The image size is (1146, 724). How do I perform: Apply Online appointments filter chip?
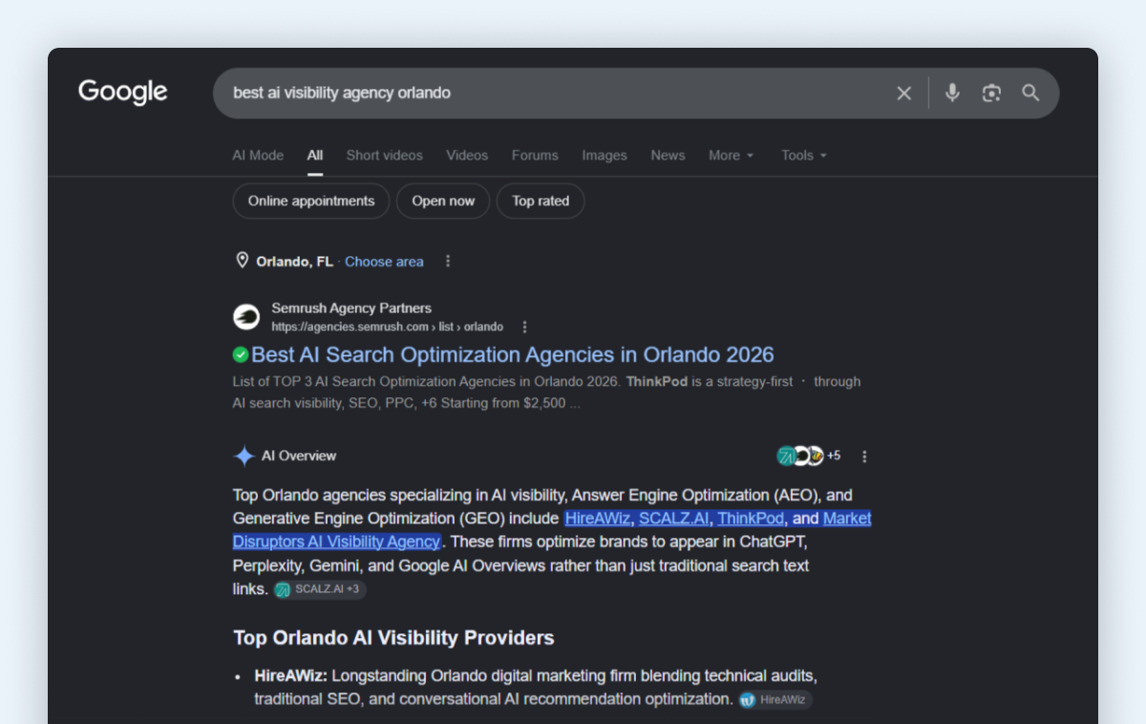(311, 201)
